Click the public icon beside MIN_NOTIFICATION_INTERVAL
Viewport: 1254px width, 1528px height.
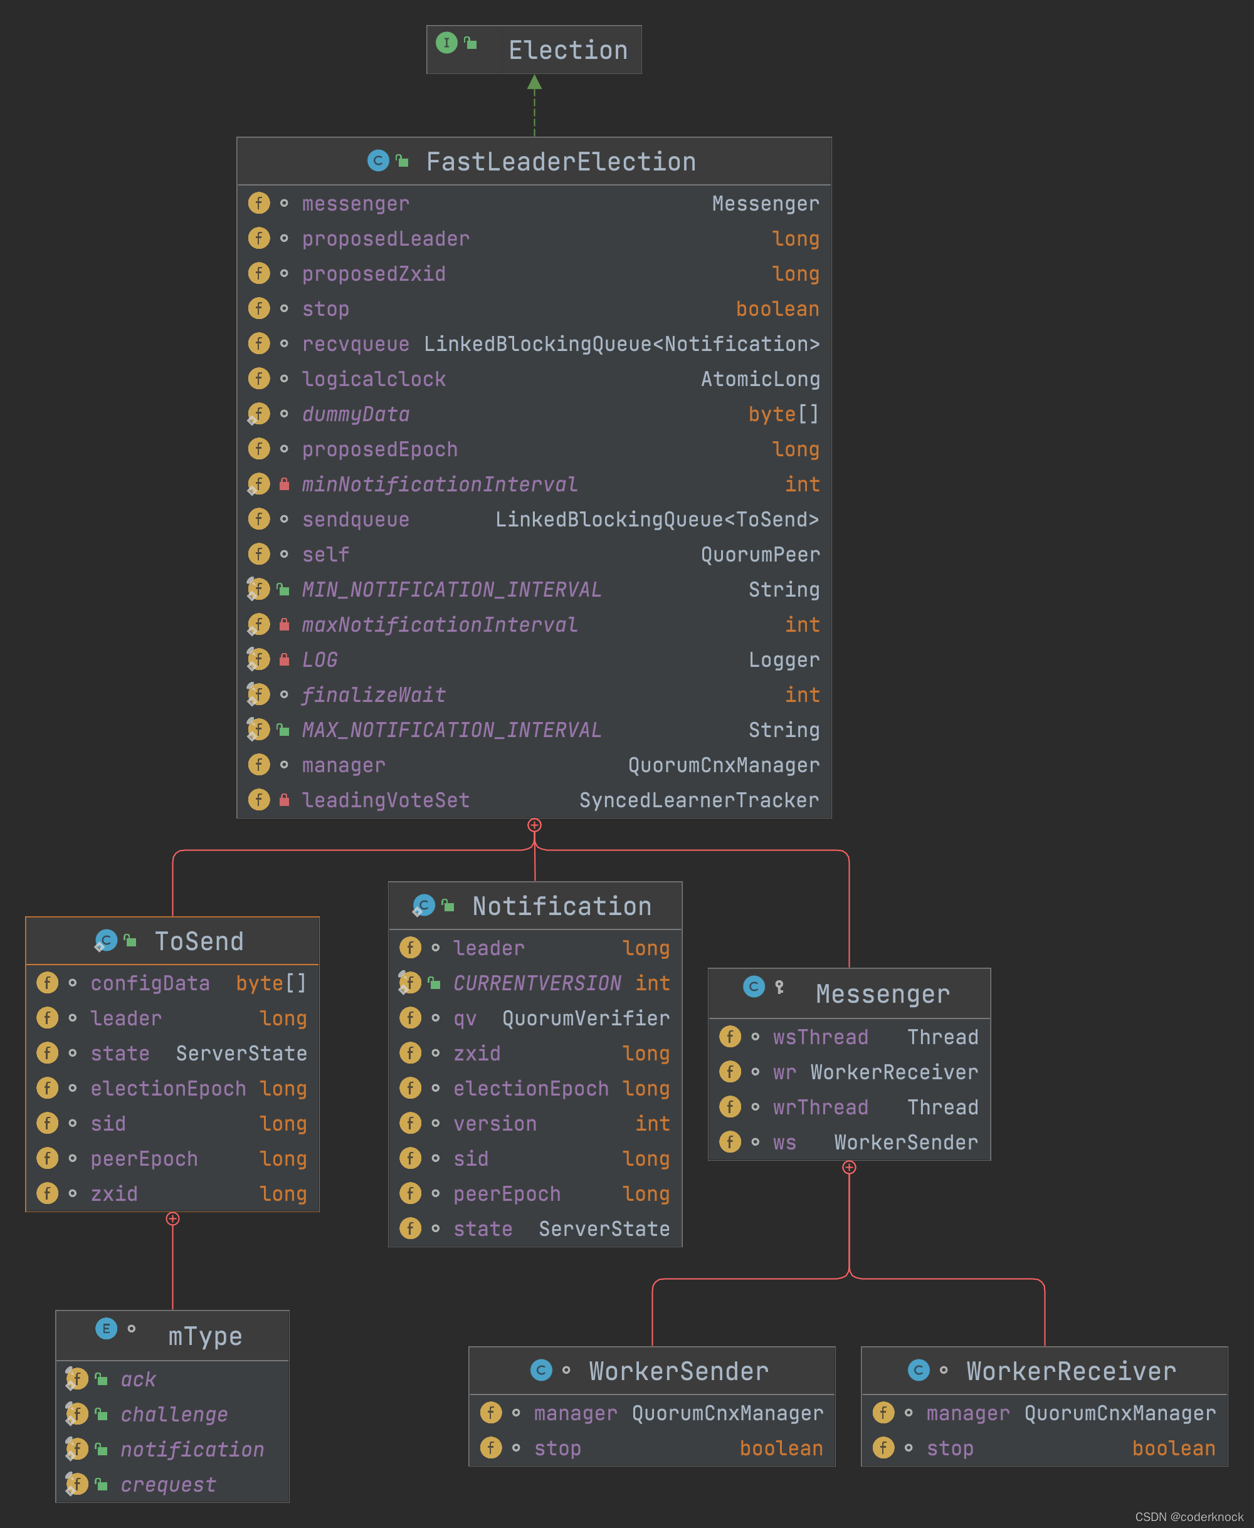point(284,589)
